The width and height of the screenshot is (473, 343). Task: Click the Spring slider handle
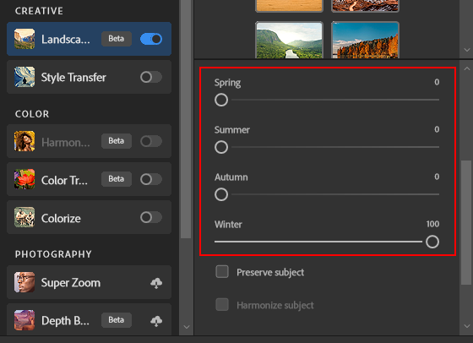[221, 100]
